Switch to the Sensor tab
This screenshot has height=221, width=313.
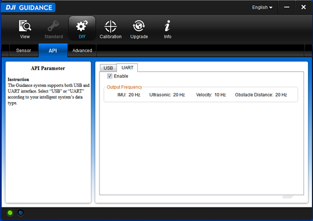click(24, 50)
